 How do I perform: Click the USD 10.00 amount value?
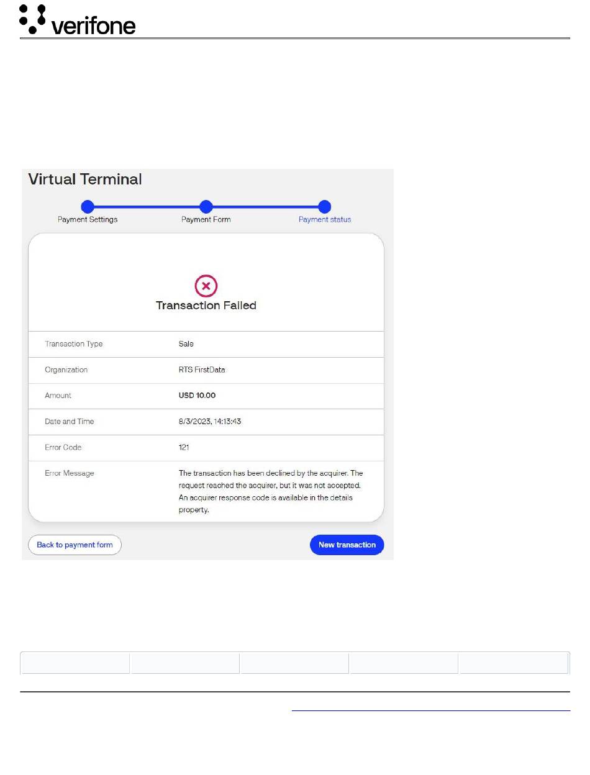click(197, 396)
